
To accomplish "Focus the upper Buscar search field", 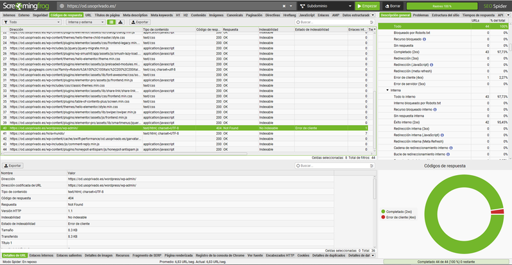I will click(x=334, y=22).
